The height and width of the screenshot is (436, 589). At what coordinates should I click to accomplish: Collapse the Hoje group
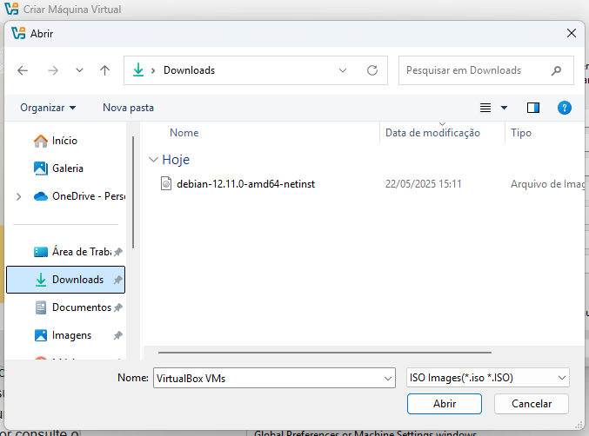point(153,160)
